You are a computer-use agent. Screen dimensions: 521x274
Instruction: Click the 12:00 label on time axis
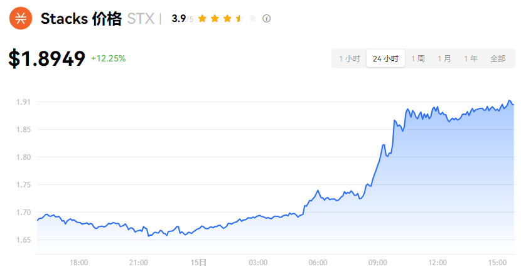[438, 261]
